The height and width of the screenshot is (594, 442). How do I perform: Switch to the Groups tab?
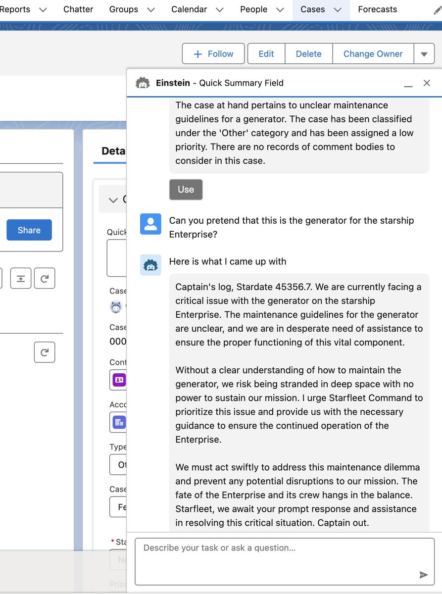coord(124,9)
